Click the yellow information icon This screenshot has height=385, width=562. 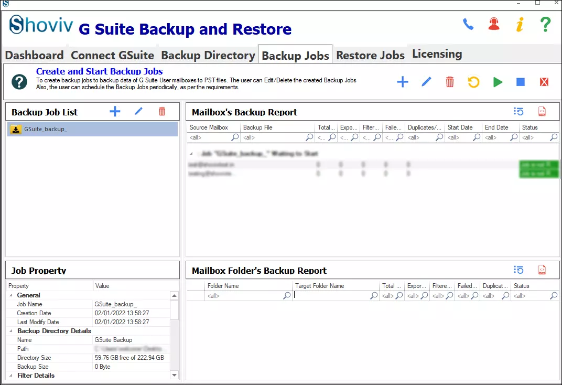click(520, 24)
